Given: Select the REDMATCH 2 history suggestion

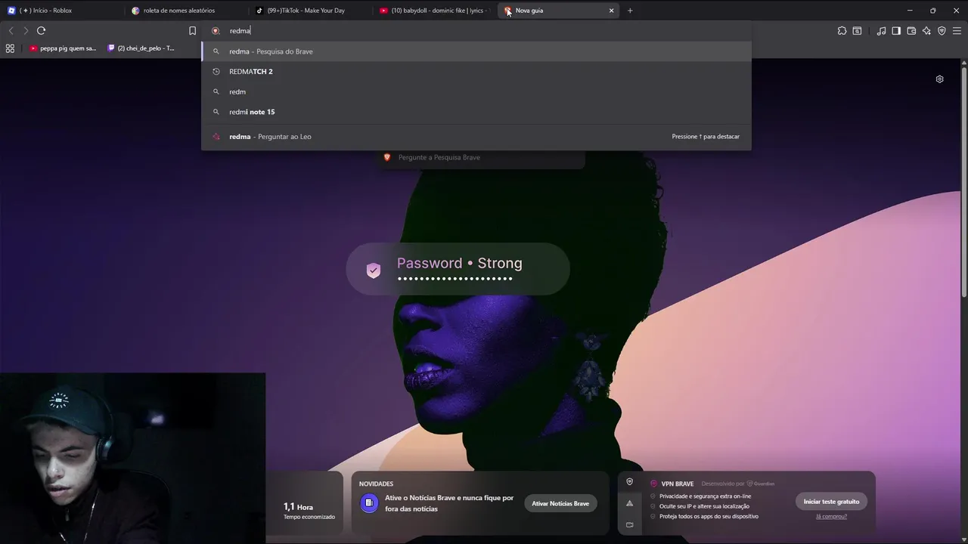Looking at the screenshot, I should [x=476, y=72].
